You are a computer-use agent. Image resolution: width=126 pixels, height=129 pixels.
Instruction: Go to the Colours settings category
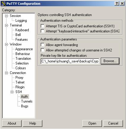21,68
